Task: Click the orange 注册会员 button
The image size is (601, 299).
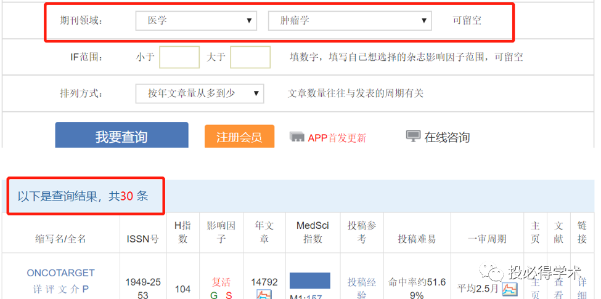Action: pos(239,137)
